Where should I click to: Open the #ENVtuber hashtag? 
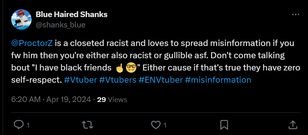161,80
